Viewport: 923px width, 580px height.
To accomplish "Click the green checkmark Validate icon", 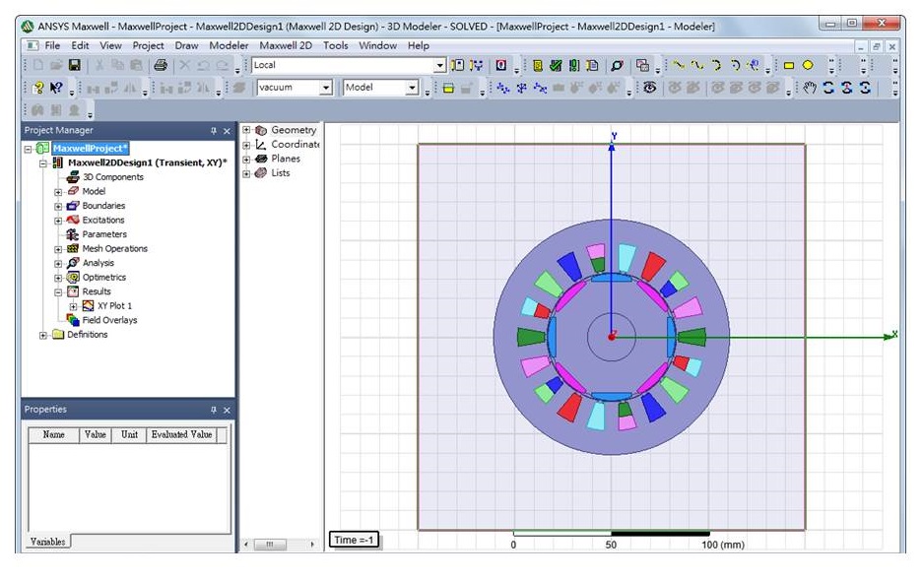I will point(556,65).
